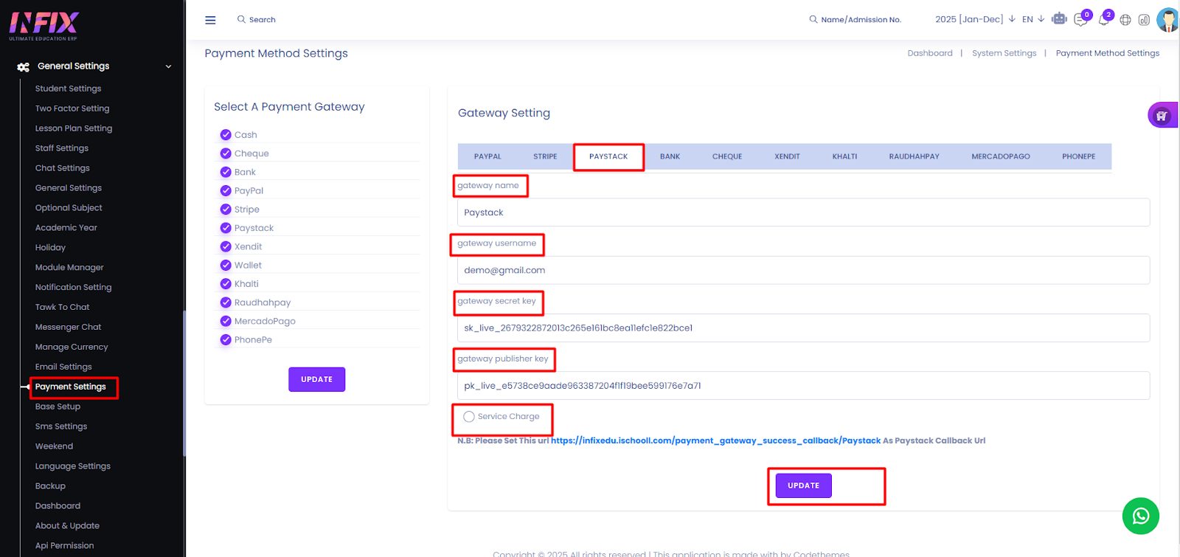Viewport: 1180px width, 557px height.
Task: Toggle the Cheque gateway checkbox
Action: point(226,153)
